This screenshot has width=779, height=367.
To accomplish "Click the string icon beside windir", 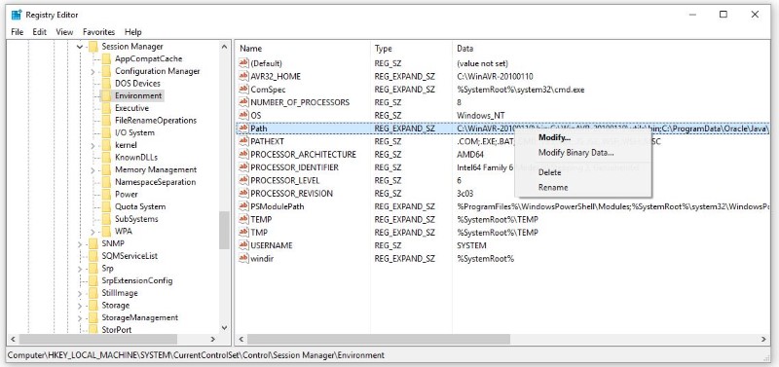I will pos(243,258).
